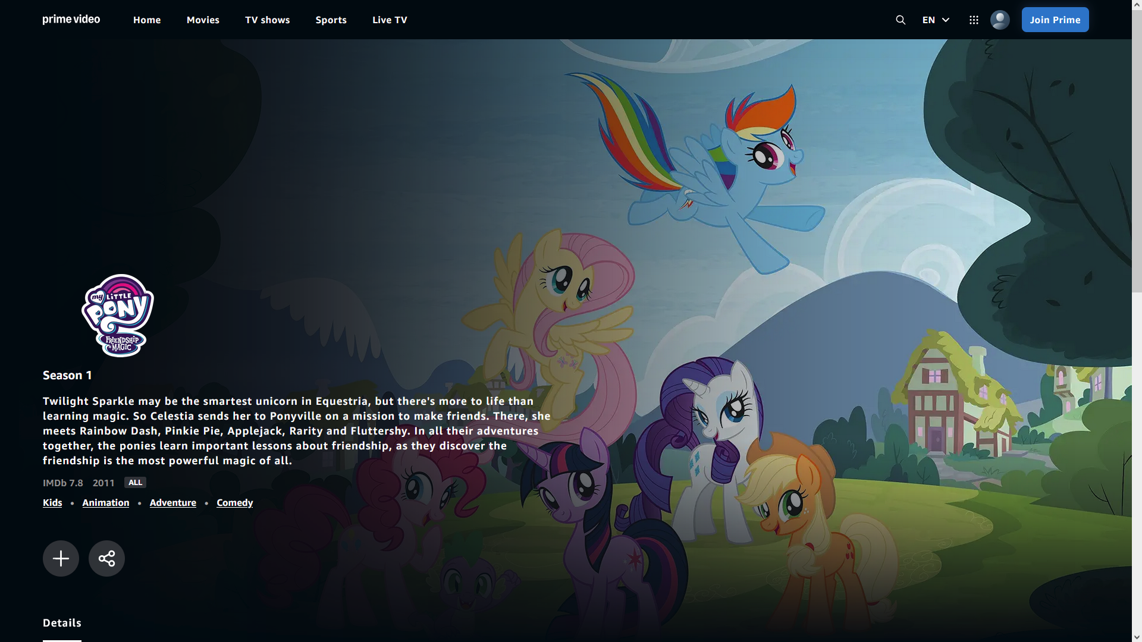The image size is (1142, 642).
Task: Click the ALL age rating badge
Action: pos(136,483)
